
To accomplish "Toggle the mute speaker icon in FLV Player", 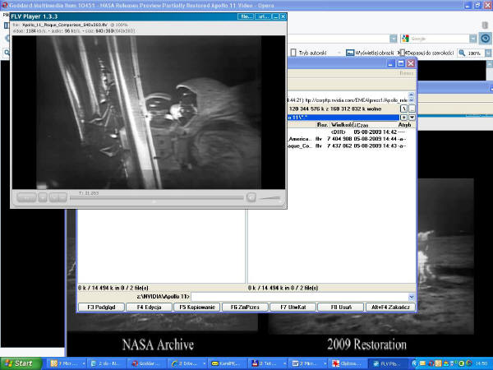I will (x=251, y=197).
